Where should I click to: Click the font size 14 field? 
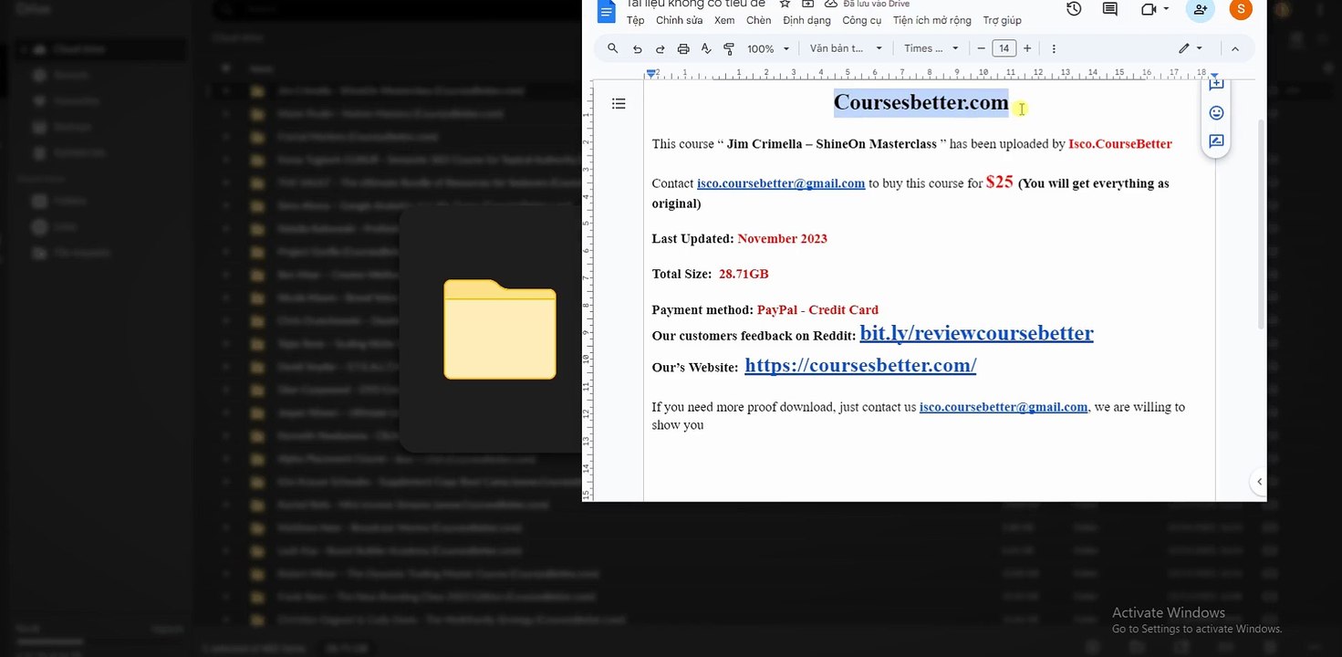click(1004, 48)
